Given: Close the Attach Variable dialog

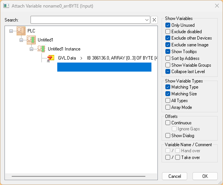Looking at the screenshot, I should [x=217, y=6].
